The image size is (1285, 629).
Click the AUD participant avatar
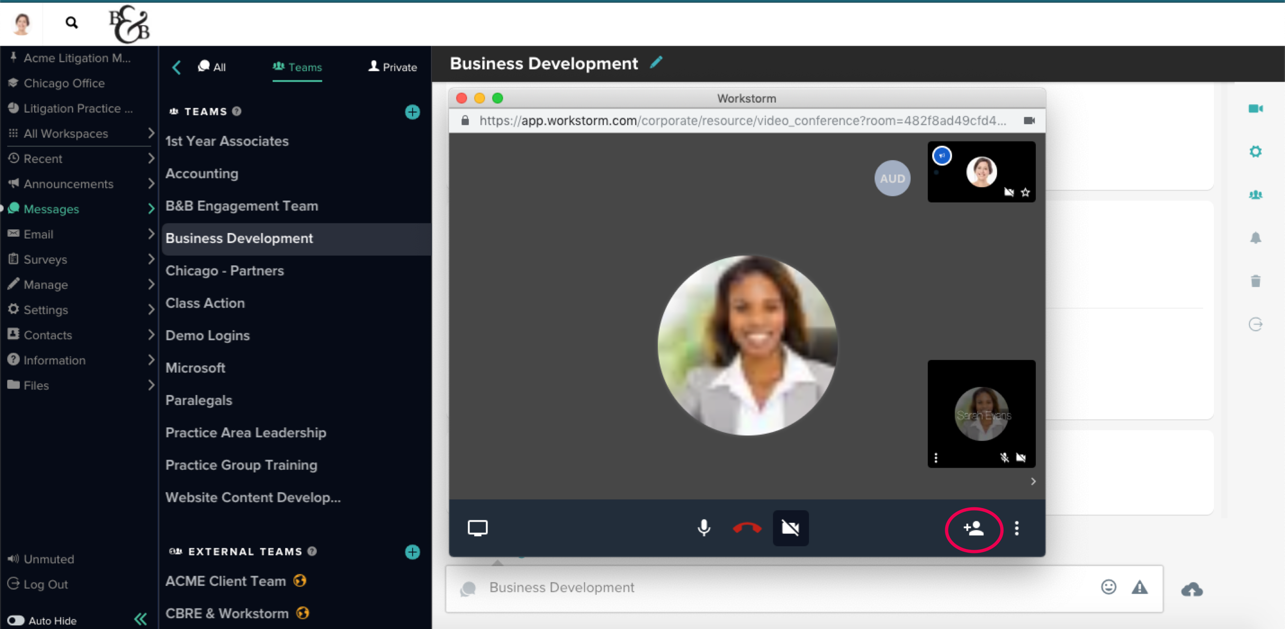click(x=892, y=178)
